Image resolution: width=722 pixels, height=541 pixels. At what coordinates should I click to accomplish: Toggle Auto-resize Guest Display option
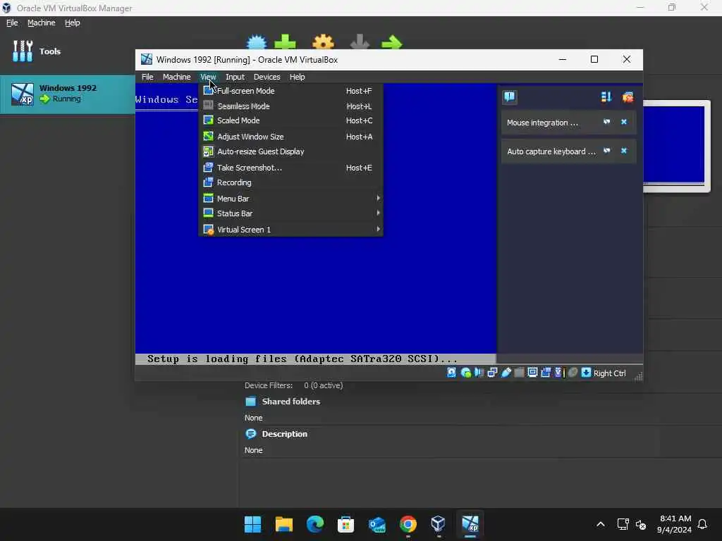[290, 151]
